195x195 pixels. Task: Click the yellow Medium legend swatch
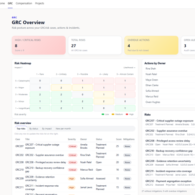tap(113, 114)
